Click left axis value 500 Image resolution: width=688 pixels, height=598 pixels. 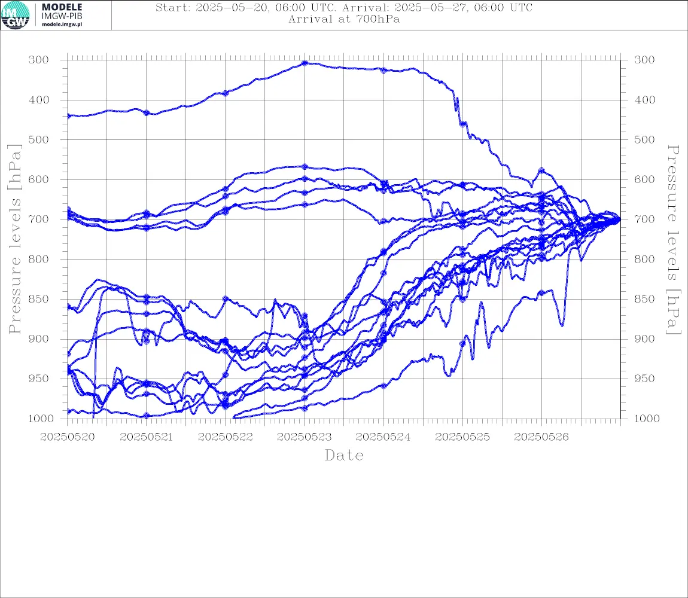pyautogui.click(x=39, y=139)
